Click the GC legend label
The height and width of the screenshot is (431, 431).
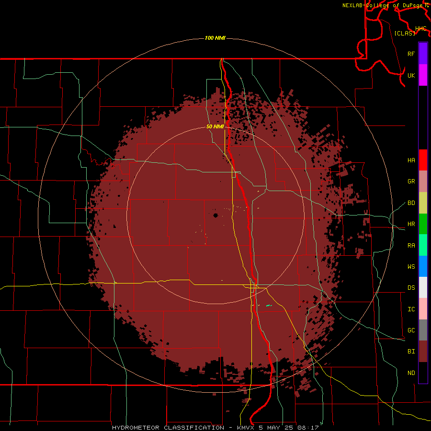tap(411, 330)
